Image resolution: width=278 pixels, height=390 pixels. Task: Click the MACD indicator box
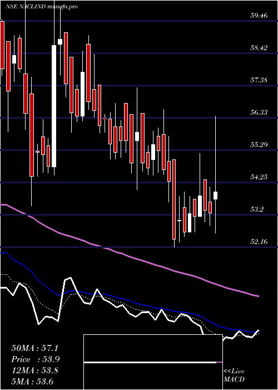click(x=153, y=362)
